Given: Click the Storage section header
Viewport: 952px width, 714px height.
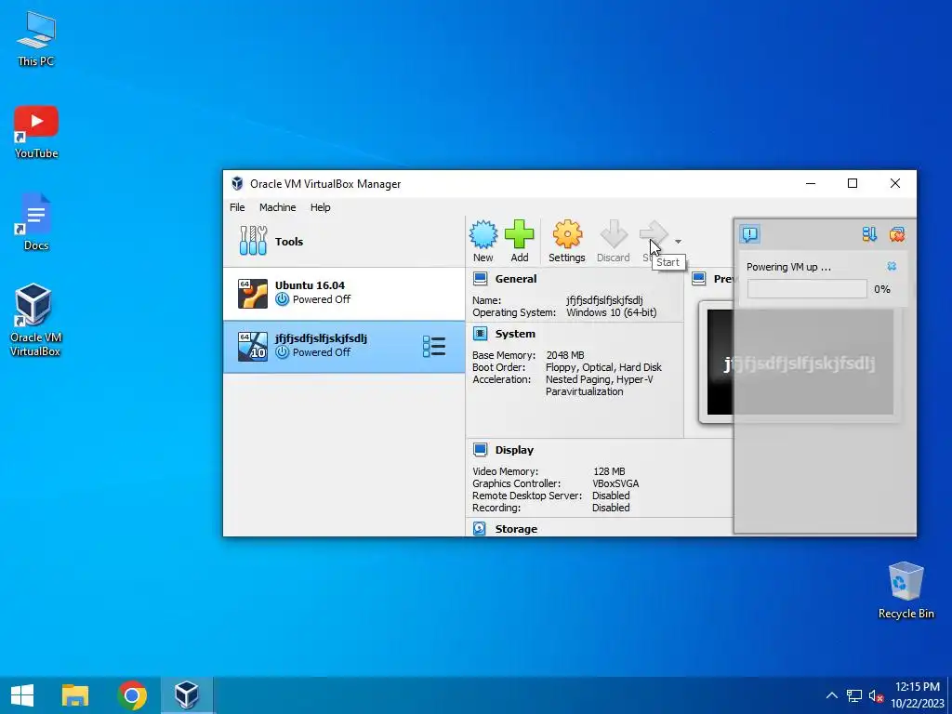Looking at the screenshot, I should tap(516, 529).
